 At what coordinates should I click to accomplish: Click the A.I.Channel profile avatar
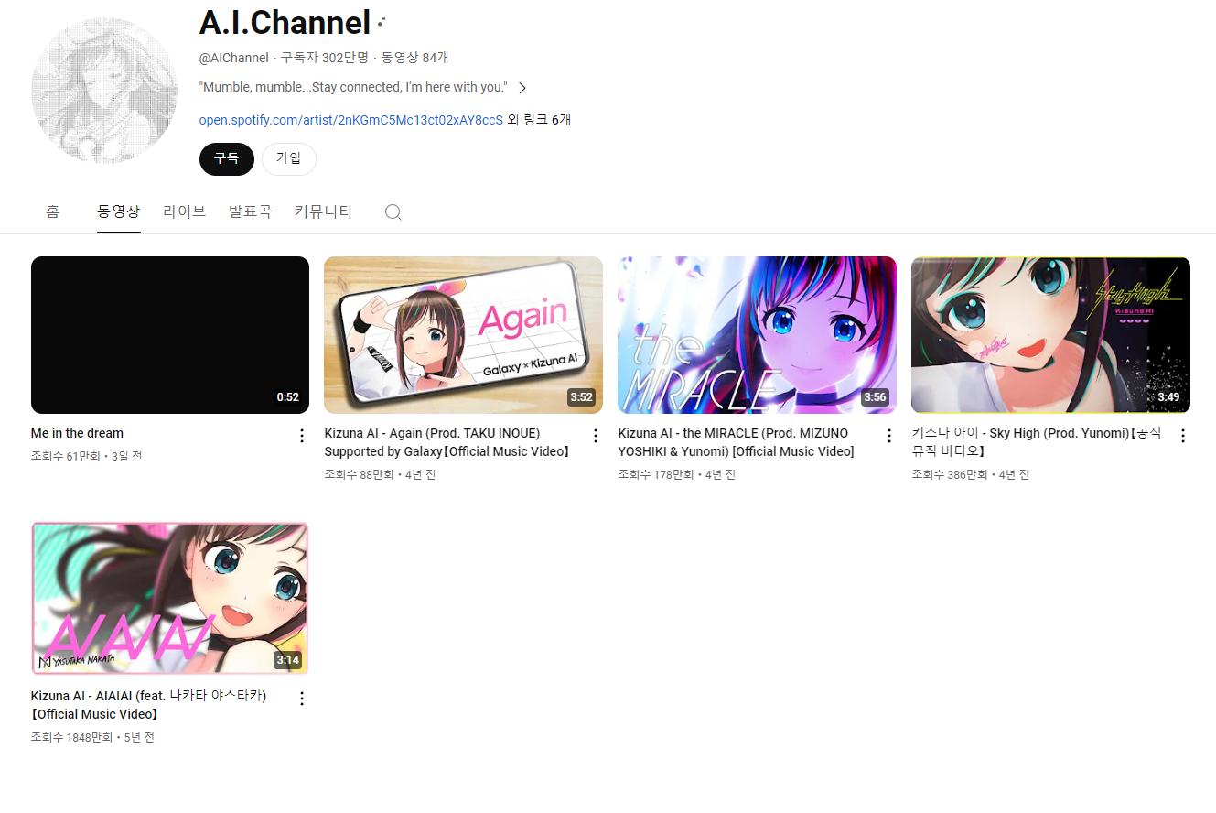(x=104, y=90)
